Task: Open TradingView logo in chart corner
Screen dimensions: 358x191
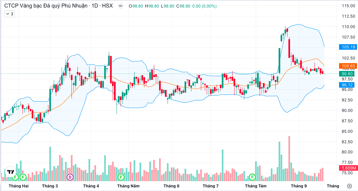Action: point(10,172)
